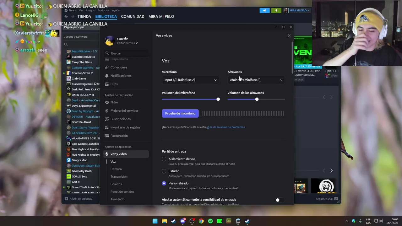This screenshot has height=226, width=402.
Task: Open the BIBLIOTECA tab in Steam
Action: [106, 16]
